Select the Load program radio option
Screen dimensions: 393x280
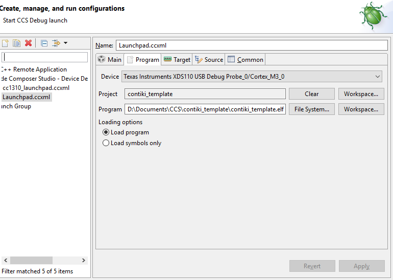[106, 132]
